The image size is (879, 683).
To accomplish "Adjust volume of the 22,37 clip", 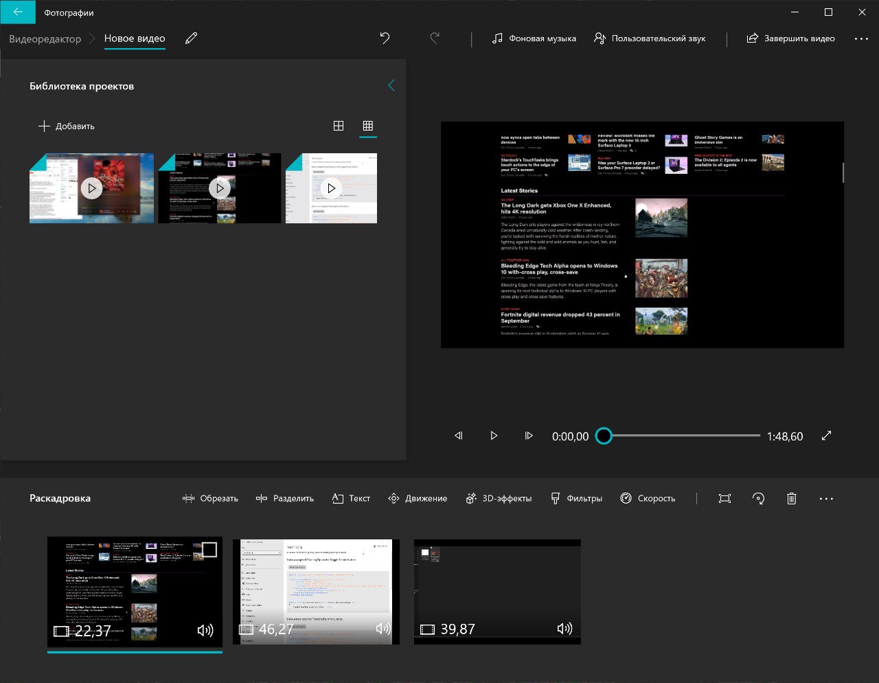I will (x=205, y=630).
